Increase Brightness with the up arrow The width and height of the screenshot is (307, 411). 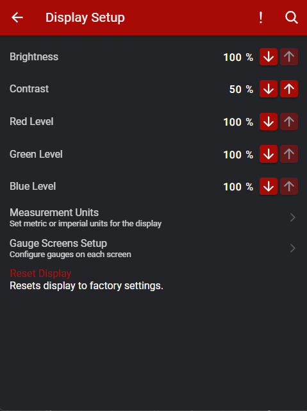coord(289,56)
